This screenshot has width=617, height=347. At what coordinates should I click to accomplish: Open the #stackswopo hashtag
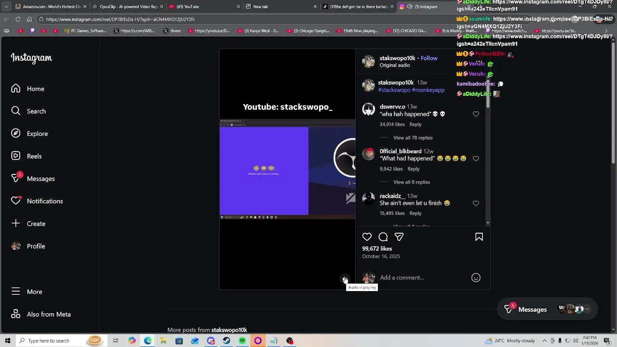(394, 90)
